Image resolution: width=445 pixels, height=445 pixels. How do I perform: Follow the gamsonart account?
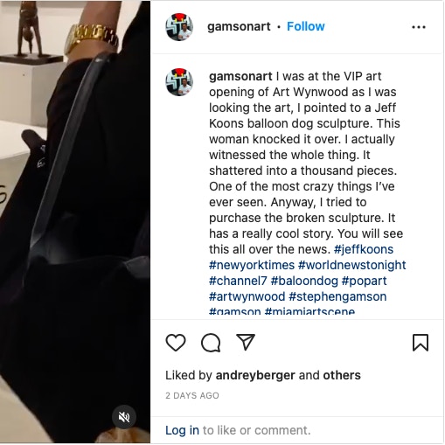tap(305, 26)
